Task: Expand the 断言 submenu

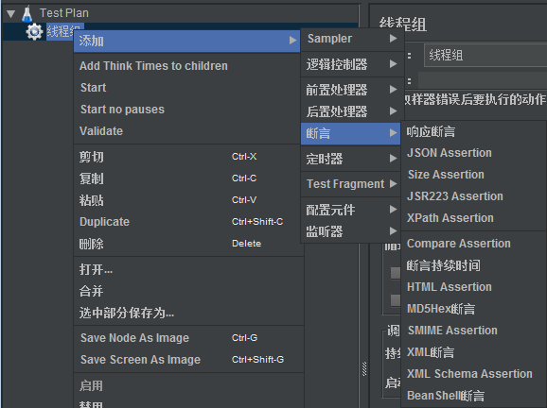Action: (x=350, y=133)
